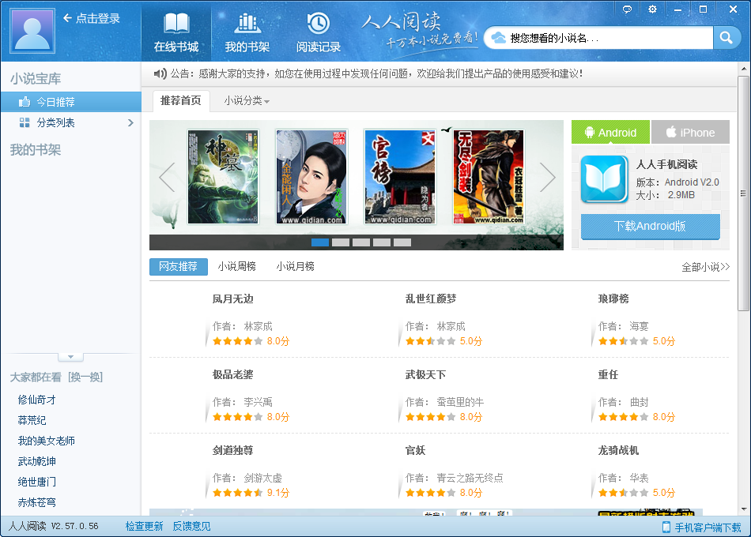Select the second carousel page indicator
This screenshot has height=537, width=751.
pyautogui.click(x=341, y=242)
